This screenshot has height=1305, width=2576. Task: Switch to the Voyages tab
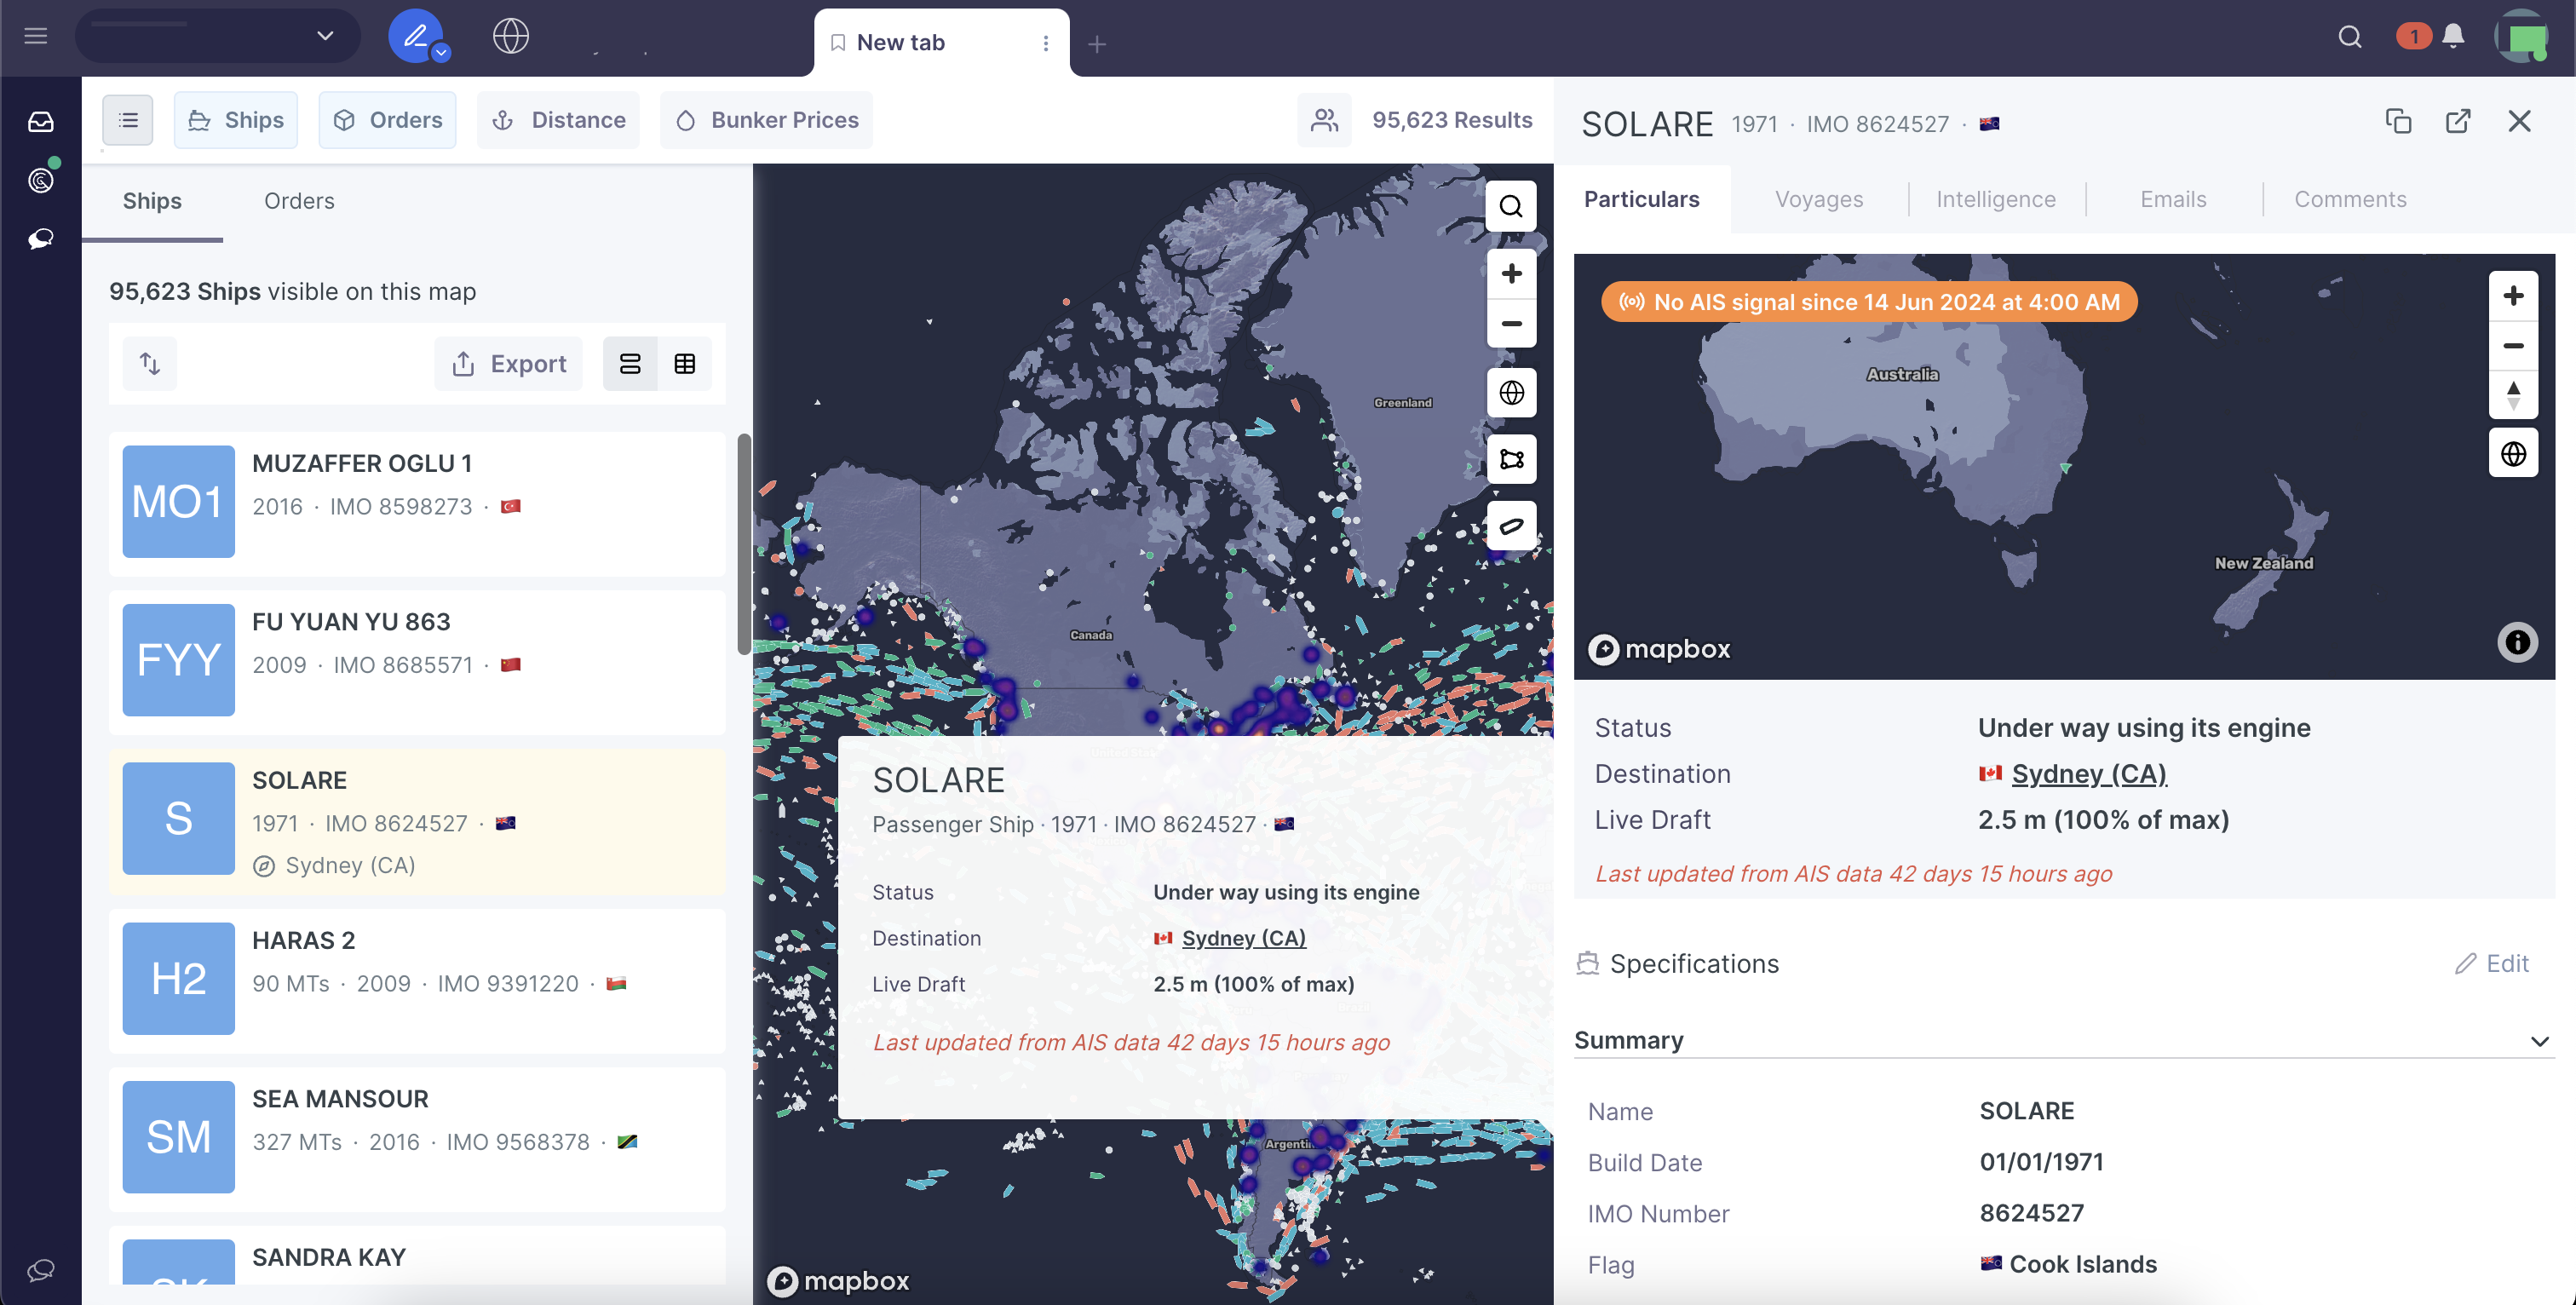pos(1818,199)
